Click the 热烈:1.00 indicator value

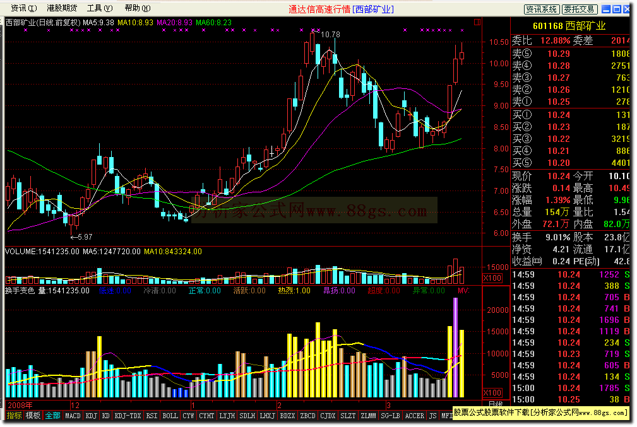[294, 291]
